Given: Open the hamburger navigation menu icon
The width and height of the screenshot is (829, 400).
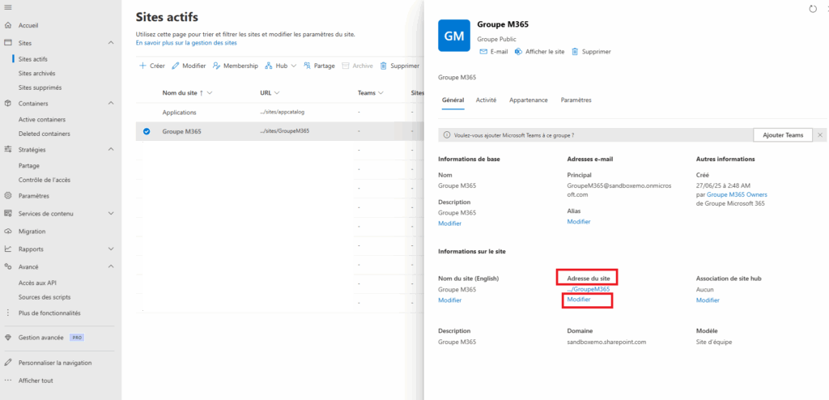Looking at the screenshot, I should [x=8, y=6].
